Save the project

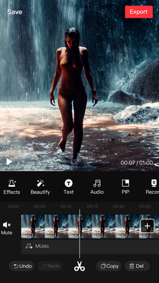click(x=15, y=12)
